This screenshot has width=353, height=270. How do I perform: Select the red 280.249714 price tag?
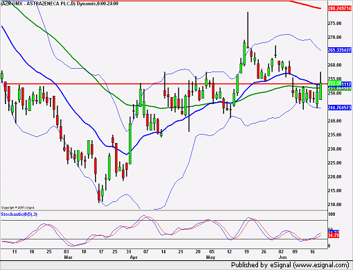[x=340, y=8]
